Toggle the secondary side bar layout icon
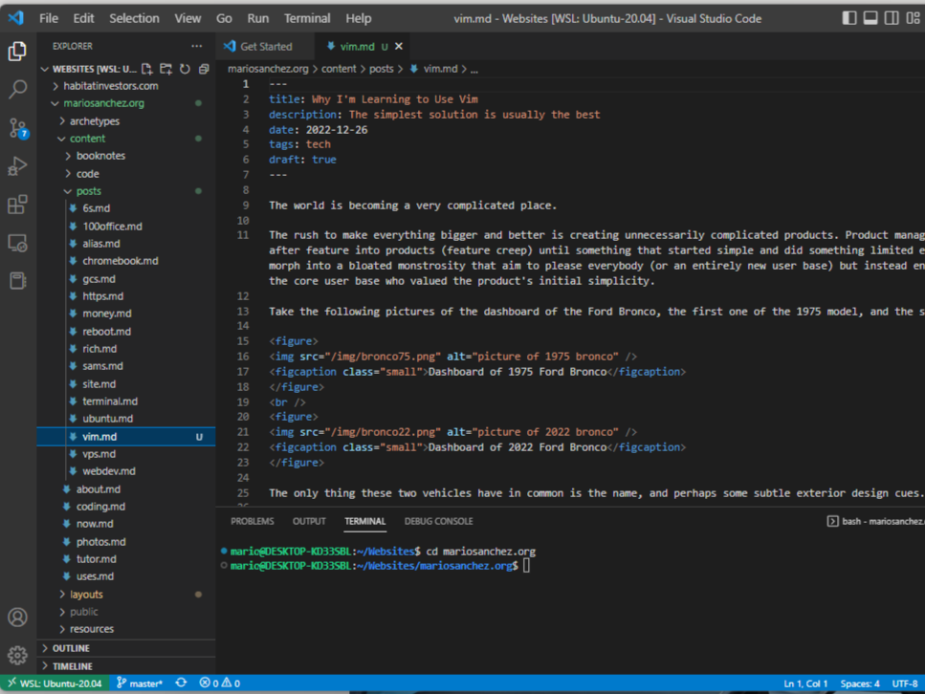Image resolution: width=925 pixels, height=694 pixels. [892, 18]
